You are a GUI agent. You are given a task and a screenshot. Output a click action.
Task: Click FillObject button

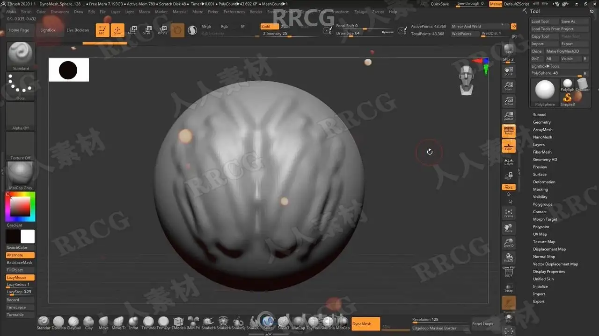pyautogui.click(x=20, y=270)
